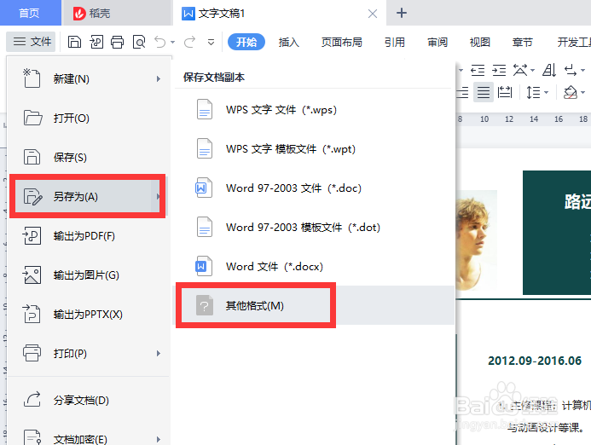Select the 开始 ribbon tab

(246, 42)
